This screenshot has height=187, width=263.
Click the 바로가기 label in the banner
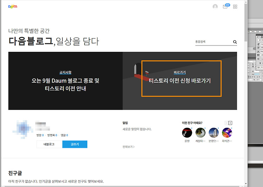point(180,72)
